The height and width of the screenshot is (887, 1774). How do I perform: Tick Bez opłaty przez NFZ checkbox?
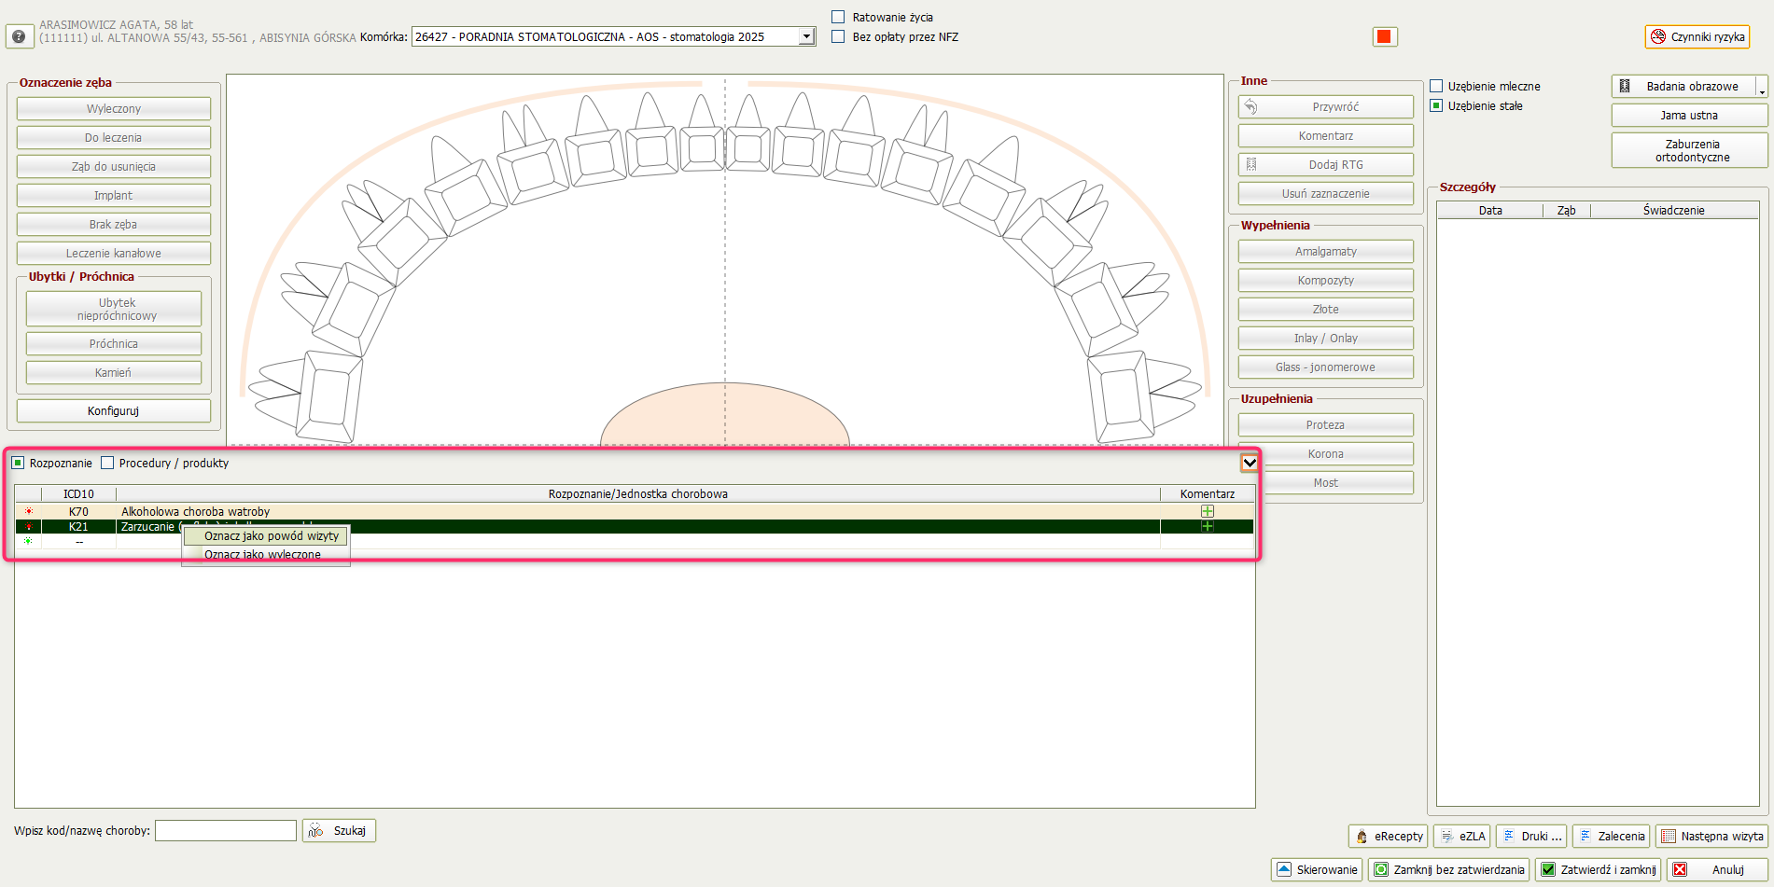coord(838,36)
